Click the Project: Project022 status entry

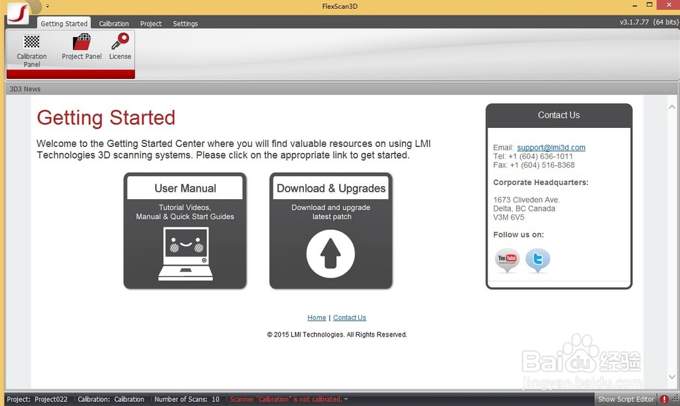pyautogui.click(x=37, y=399)
